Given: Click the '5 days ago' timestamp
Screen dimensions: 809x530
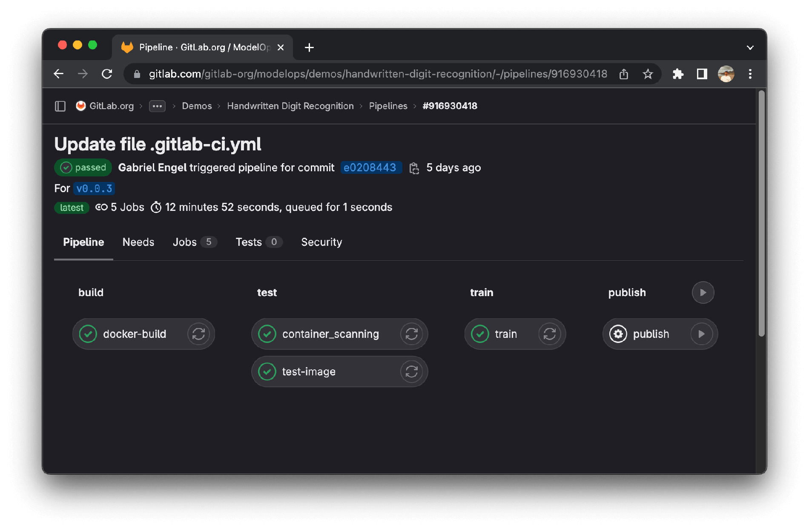Looking at the screenshot, I should point(453,168).
